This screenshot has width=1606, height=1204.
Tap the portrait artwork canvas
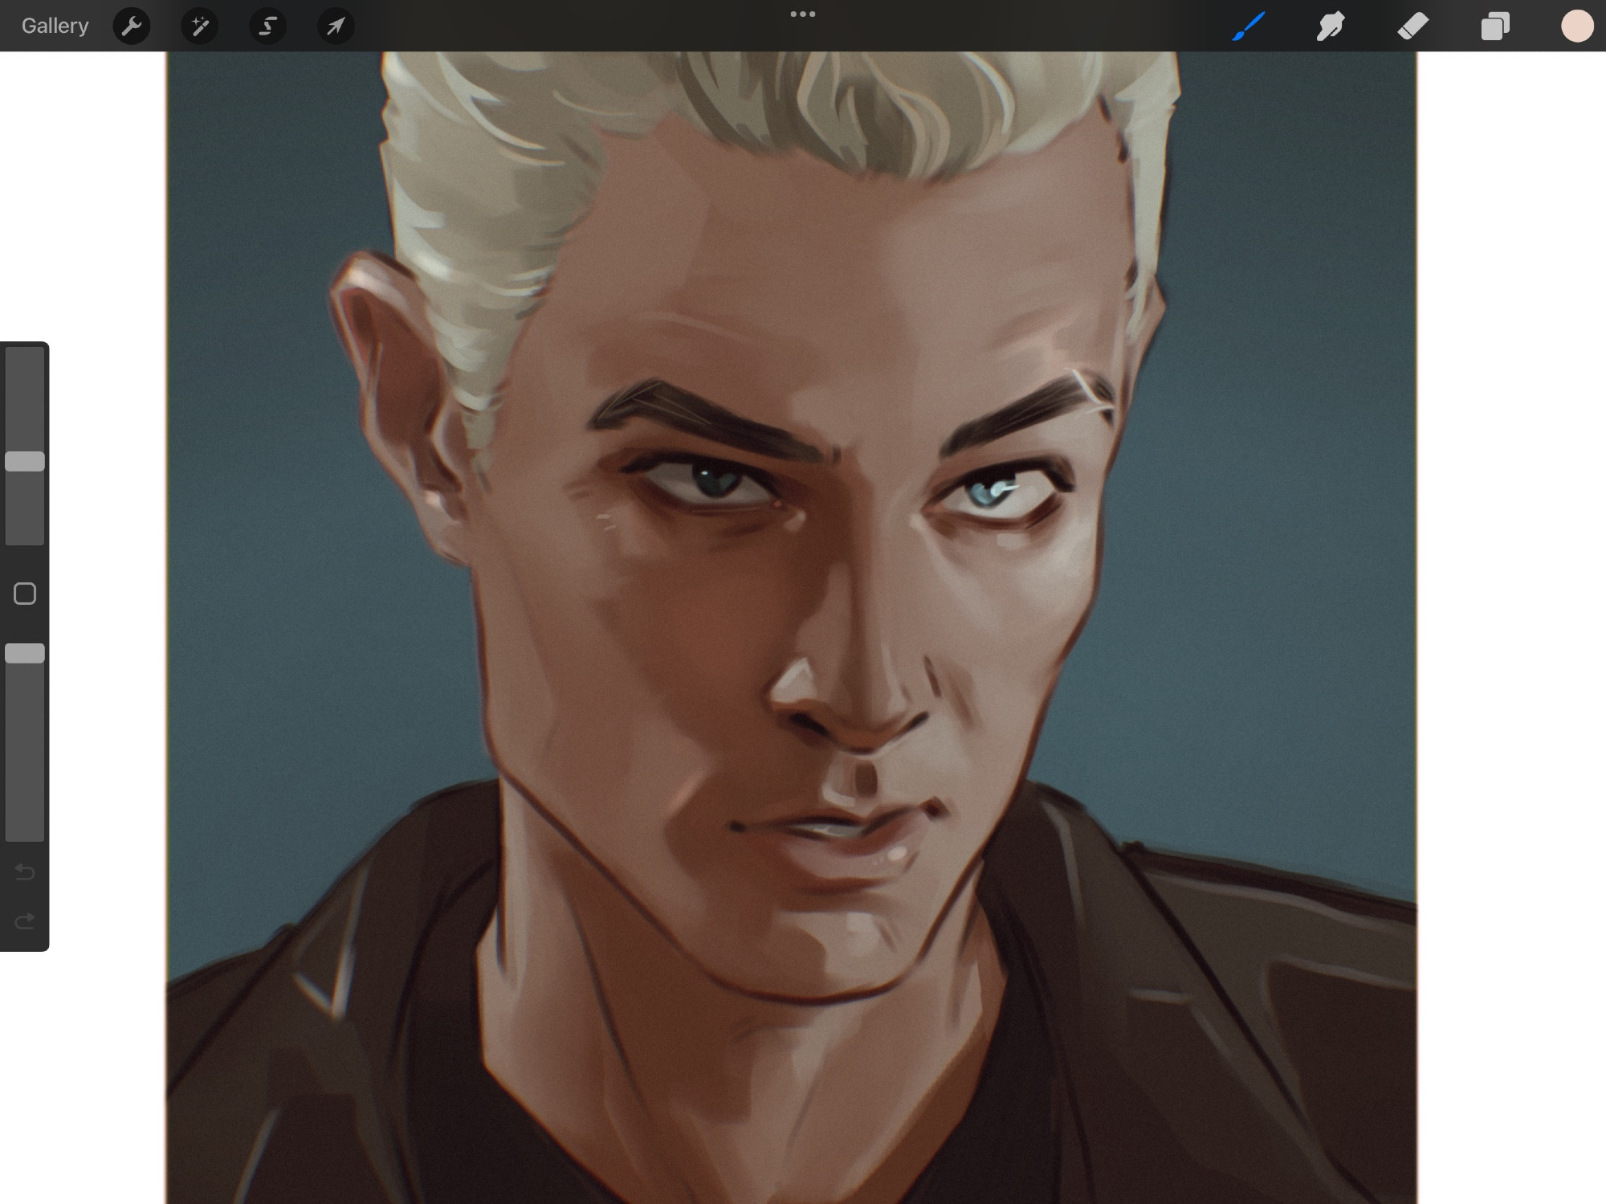pyautogui.click(x=791, y=627)
